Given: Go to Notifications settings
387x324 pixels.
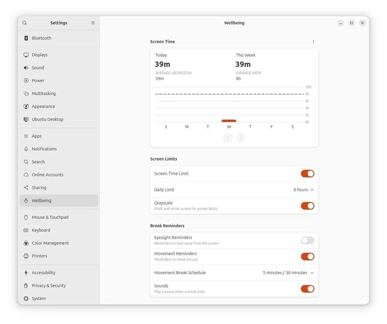Looking at the screenshot, I should pos(59,149).
